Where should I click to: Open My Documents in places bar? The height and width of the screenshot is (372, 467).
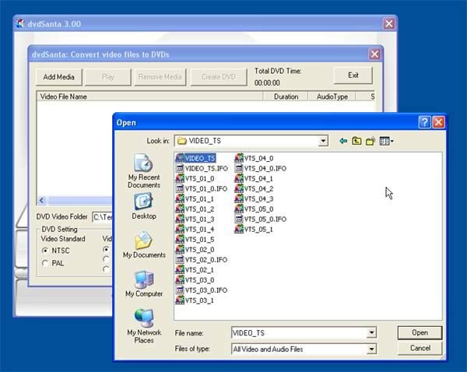[144, 245]
